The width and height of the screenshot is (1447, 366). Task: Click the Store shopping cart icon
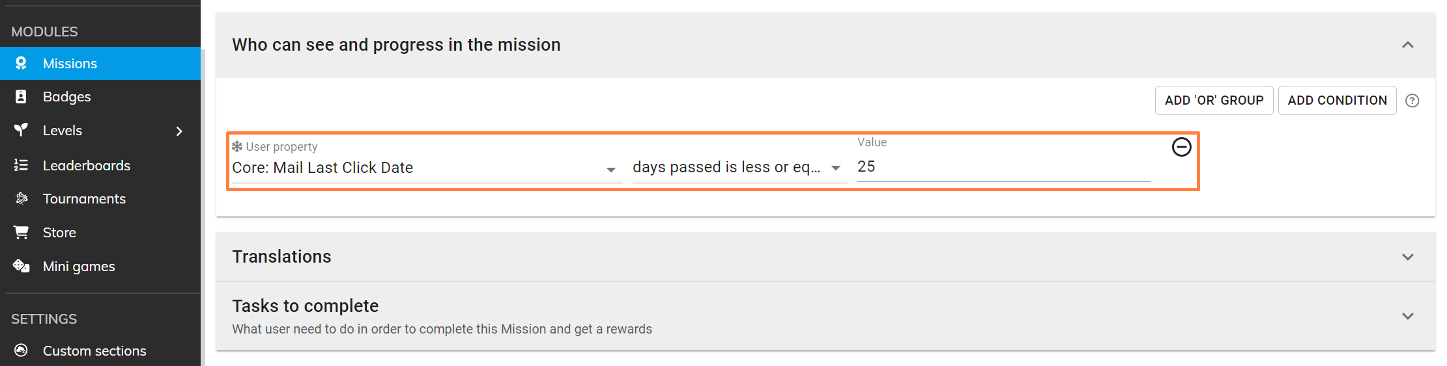pos(21,232)
